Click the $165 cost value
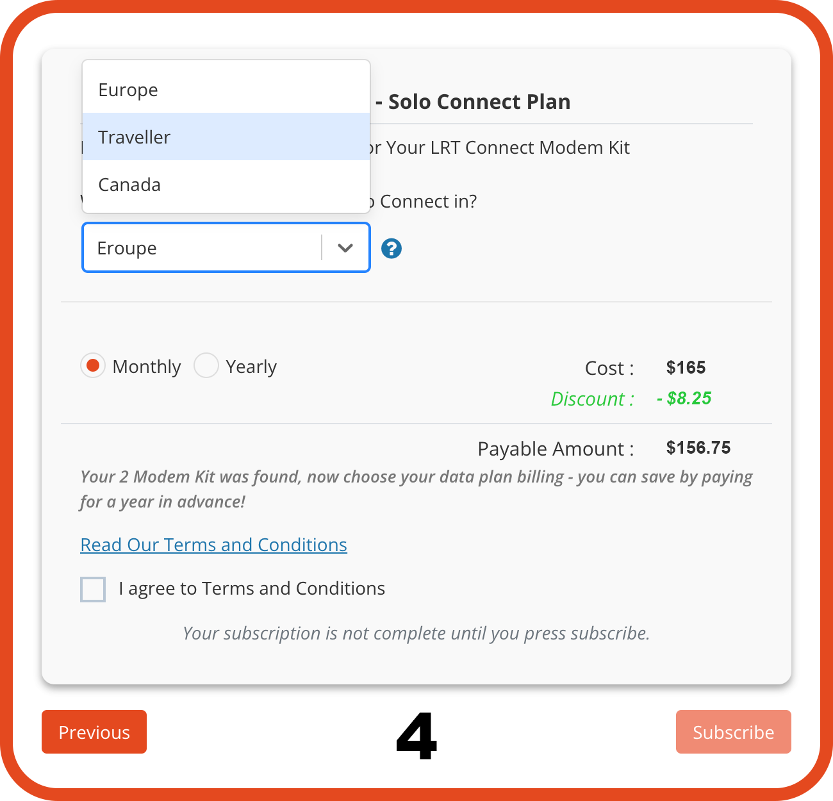The image size is (833, 801). pos(686,367)
